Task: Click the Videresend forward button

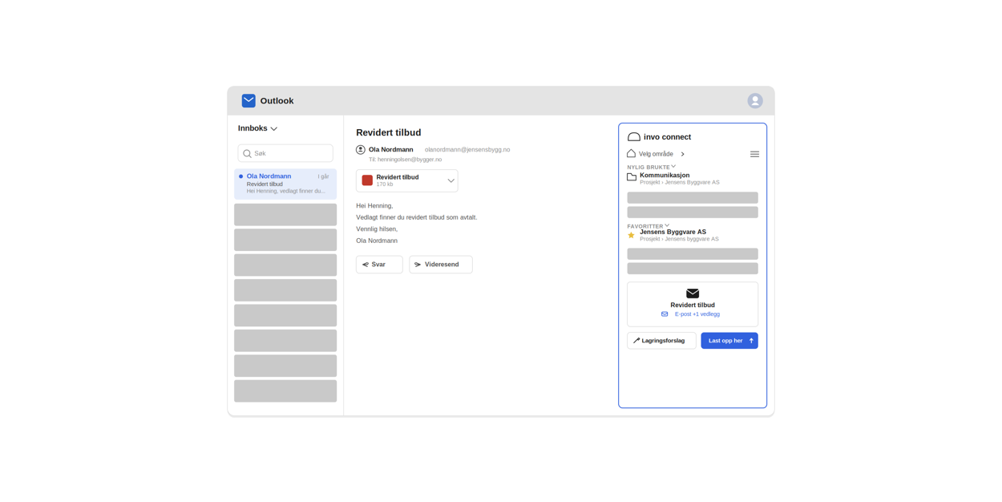Action: (441, 265)
